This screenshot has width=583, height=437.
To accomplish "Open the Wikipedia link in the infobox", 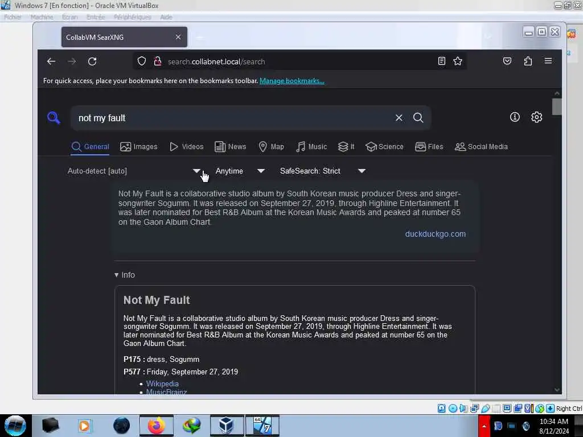I will tap(162, 384).
